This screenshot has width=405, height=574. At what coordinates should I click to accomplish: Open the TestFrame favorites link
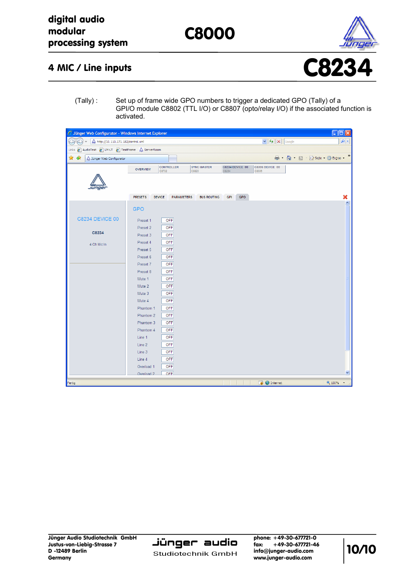126,150
